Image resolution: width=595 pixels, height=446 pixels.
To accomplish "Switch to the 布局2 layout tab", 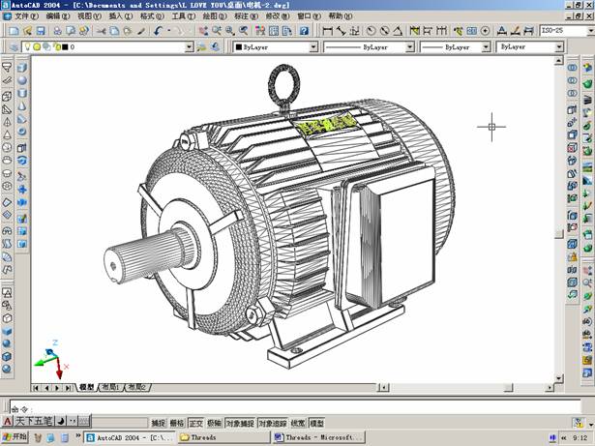I will click(x=137, y=387).
